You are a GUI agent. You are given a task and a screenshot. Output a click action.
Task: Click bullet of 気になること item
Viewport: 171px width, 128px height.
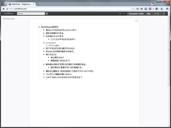coord(44,54)
